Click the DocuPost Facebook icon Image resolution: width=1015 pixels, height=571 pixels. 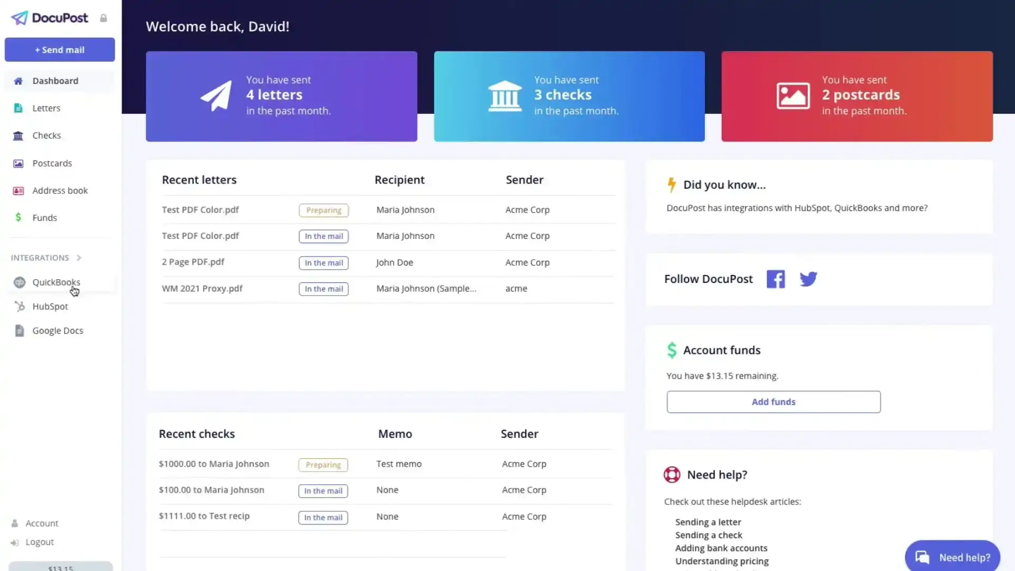click(x=776, y=278)
